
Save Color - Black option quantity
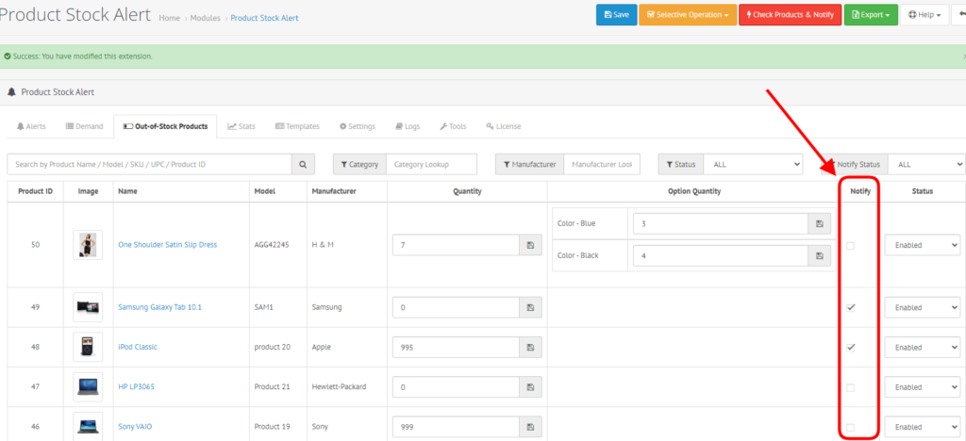click(820, 255)
